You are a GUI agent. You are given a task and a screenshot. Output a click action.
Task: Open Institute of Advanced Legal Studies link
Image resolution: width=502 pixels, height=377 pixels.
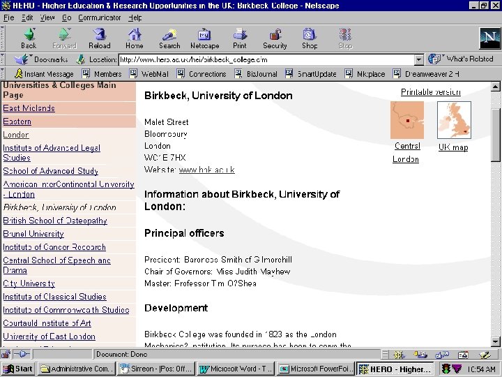[x=52, y=153]
